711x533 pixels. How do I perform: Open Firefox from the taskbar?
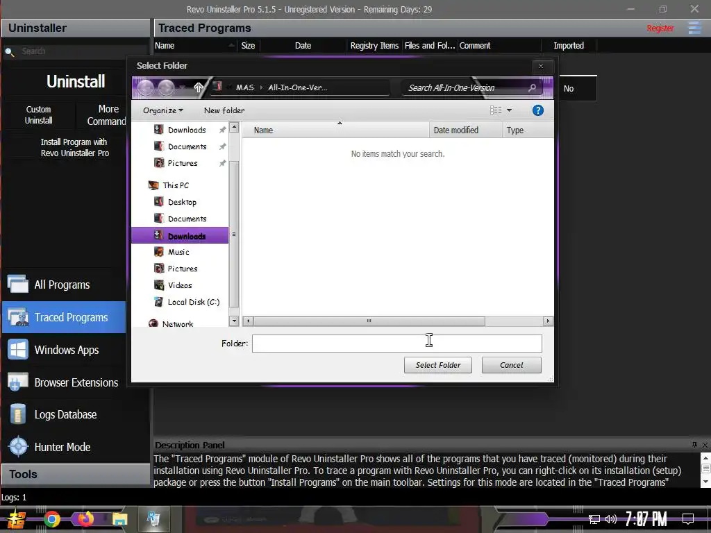point(85,519)
